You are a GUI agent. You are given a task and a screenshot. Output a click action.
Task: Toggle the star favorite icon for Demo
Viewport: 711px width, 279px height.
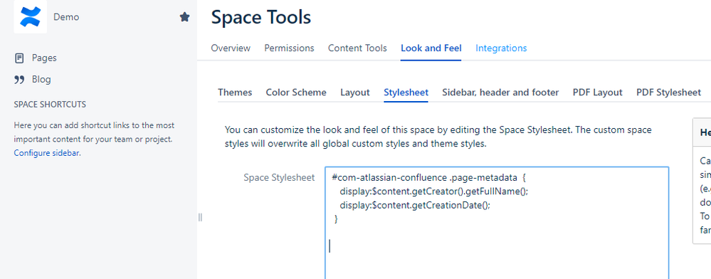184,17
